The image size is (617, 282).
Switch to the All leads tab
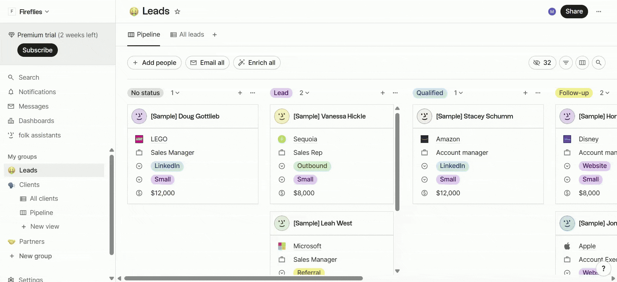click(x=187, y=35)
